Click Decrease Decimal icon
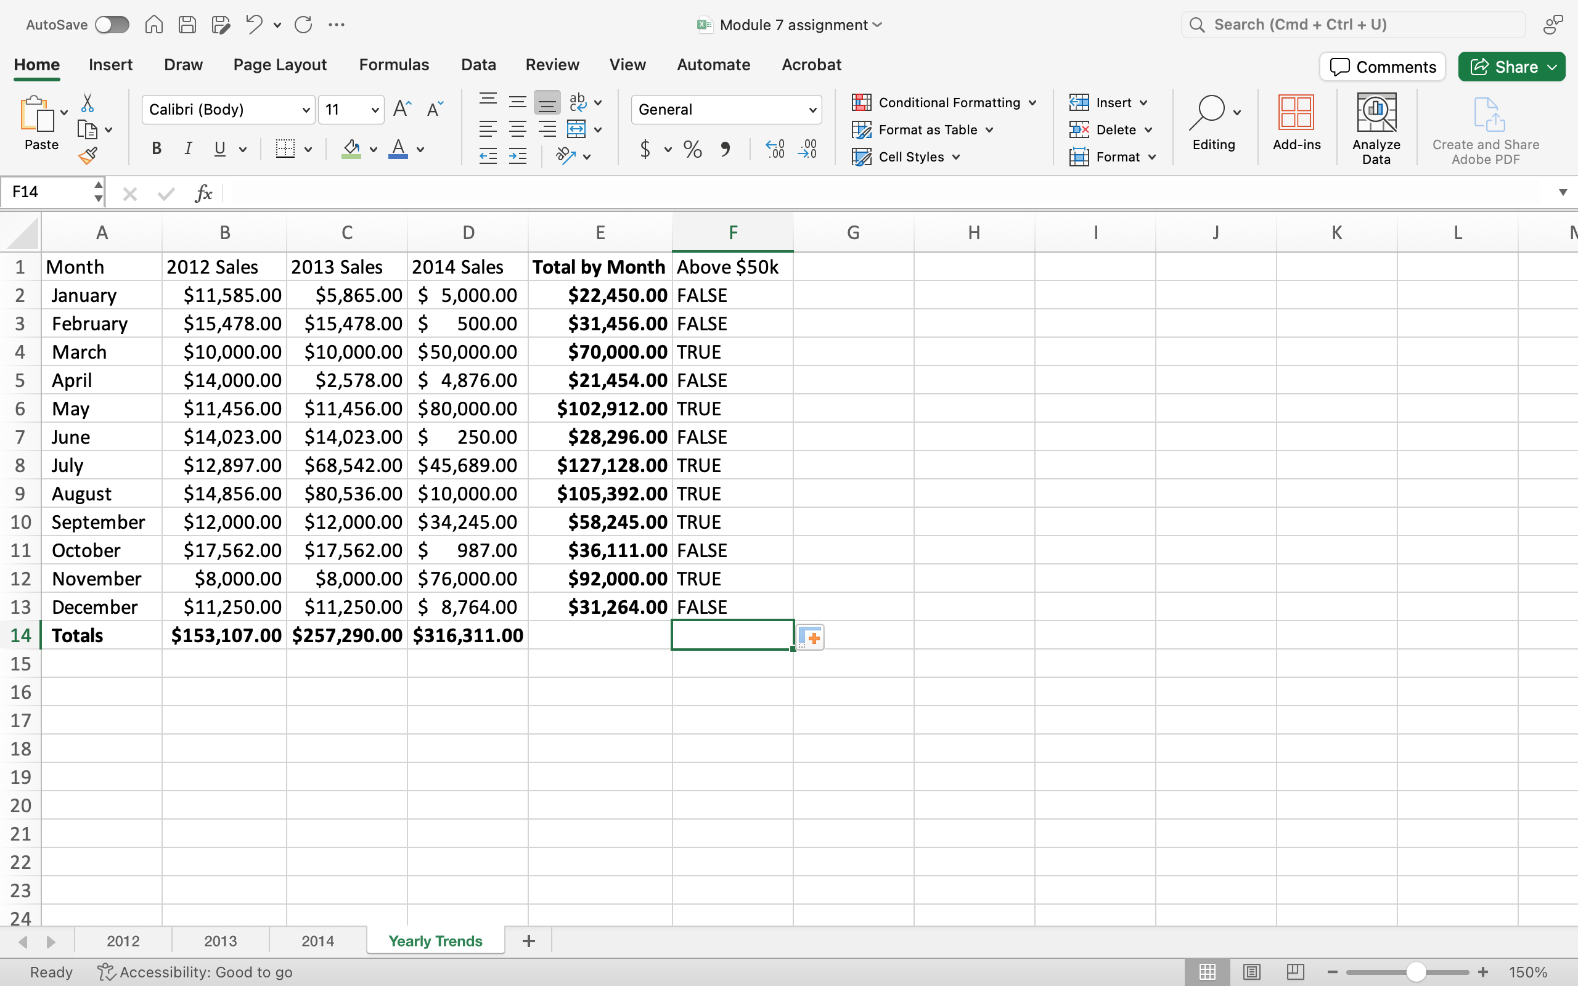Image resolution: width=1578 pixels, height=986 pixels. point(808,149)
